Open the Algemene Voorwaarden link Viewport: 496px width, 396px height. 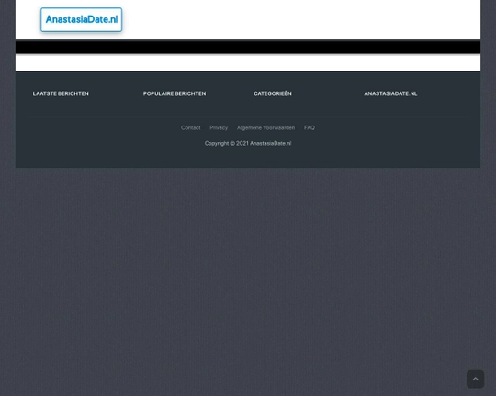coord(265,128)
